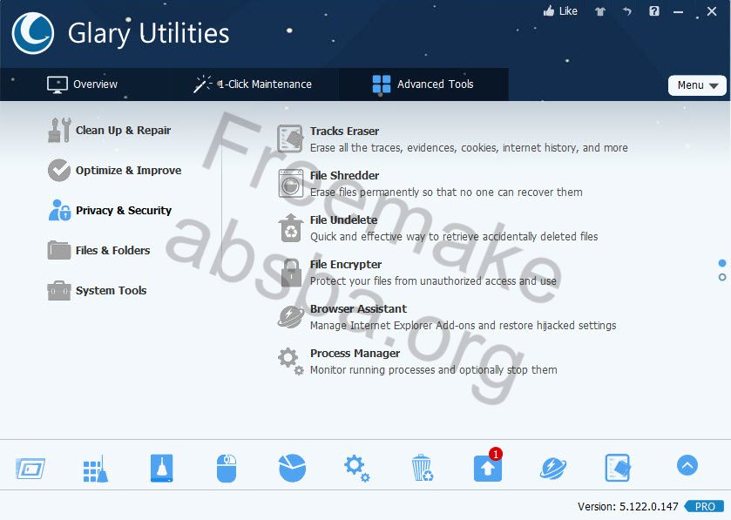Switch to 1-Click Maintenance tab

(x=253, y=84)
